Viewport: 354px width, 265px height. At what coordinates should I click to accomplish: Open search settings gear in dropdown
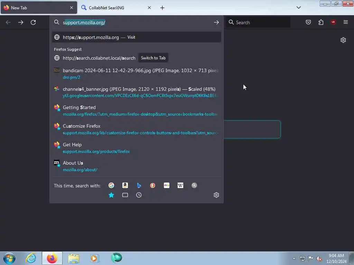[216, 195]
